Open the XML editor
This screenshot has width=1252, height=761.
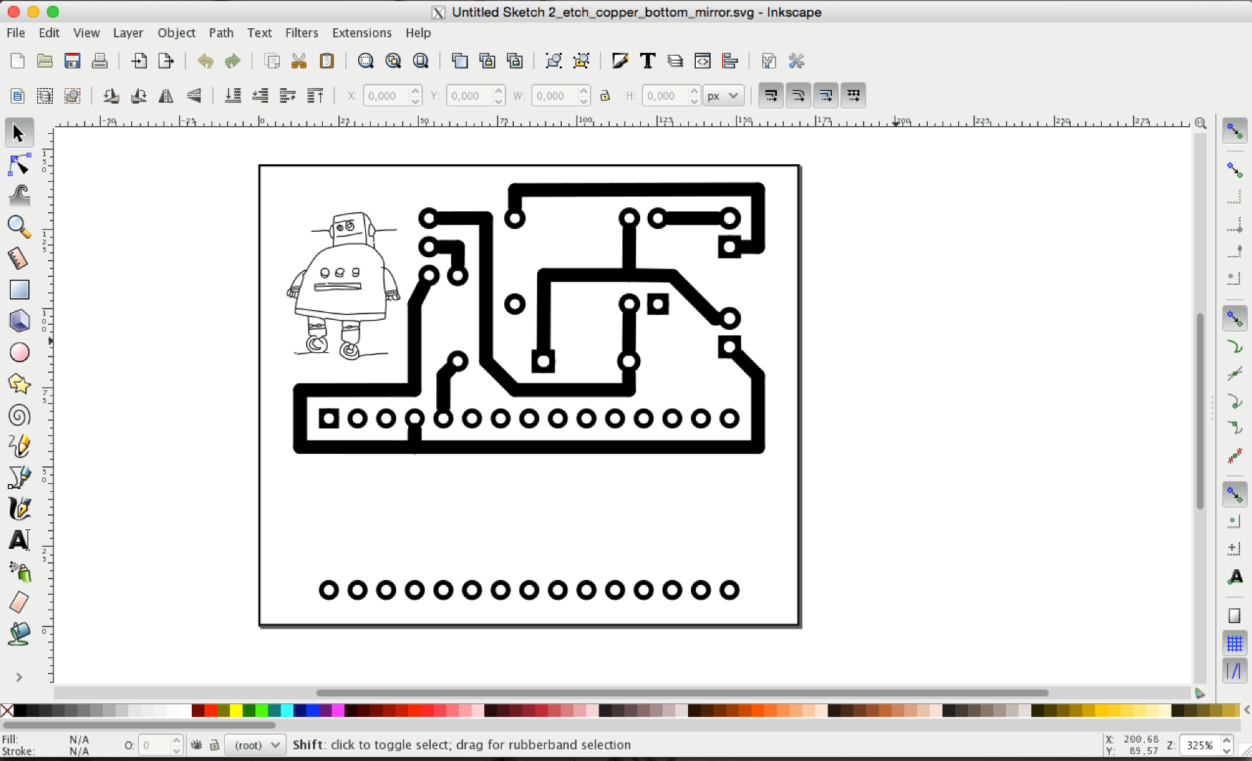[x=703, y=61]
